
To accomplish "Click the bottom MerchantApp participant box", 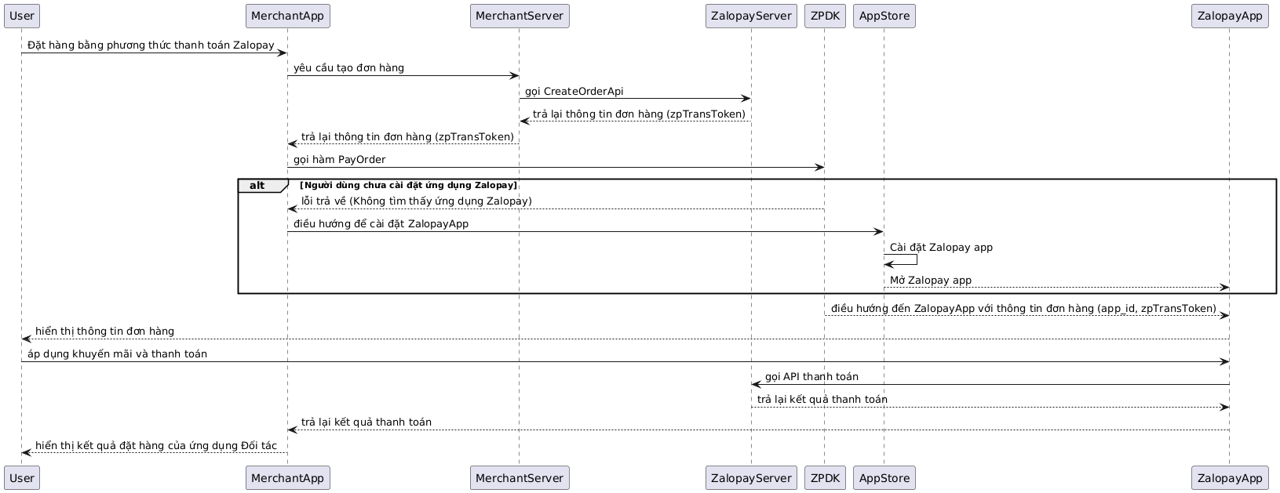I will [x=287, y=477].
